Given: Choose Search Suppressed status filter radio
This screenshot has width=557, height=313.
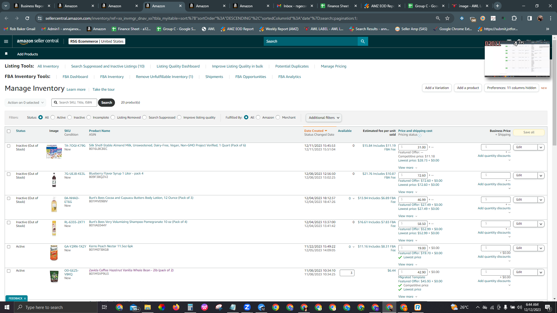Looking at the screenshot, I should (144, 117).
